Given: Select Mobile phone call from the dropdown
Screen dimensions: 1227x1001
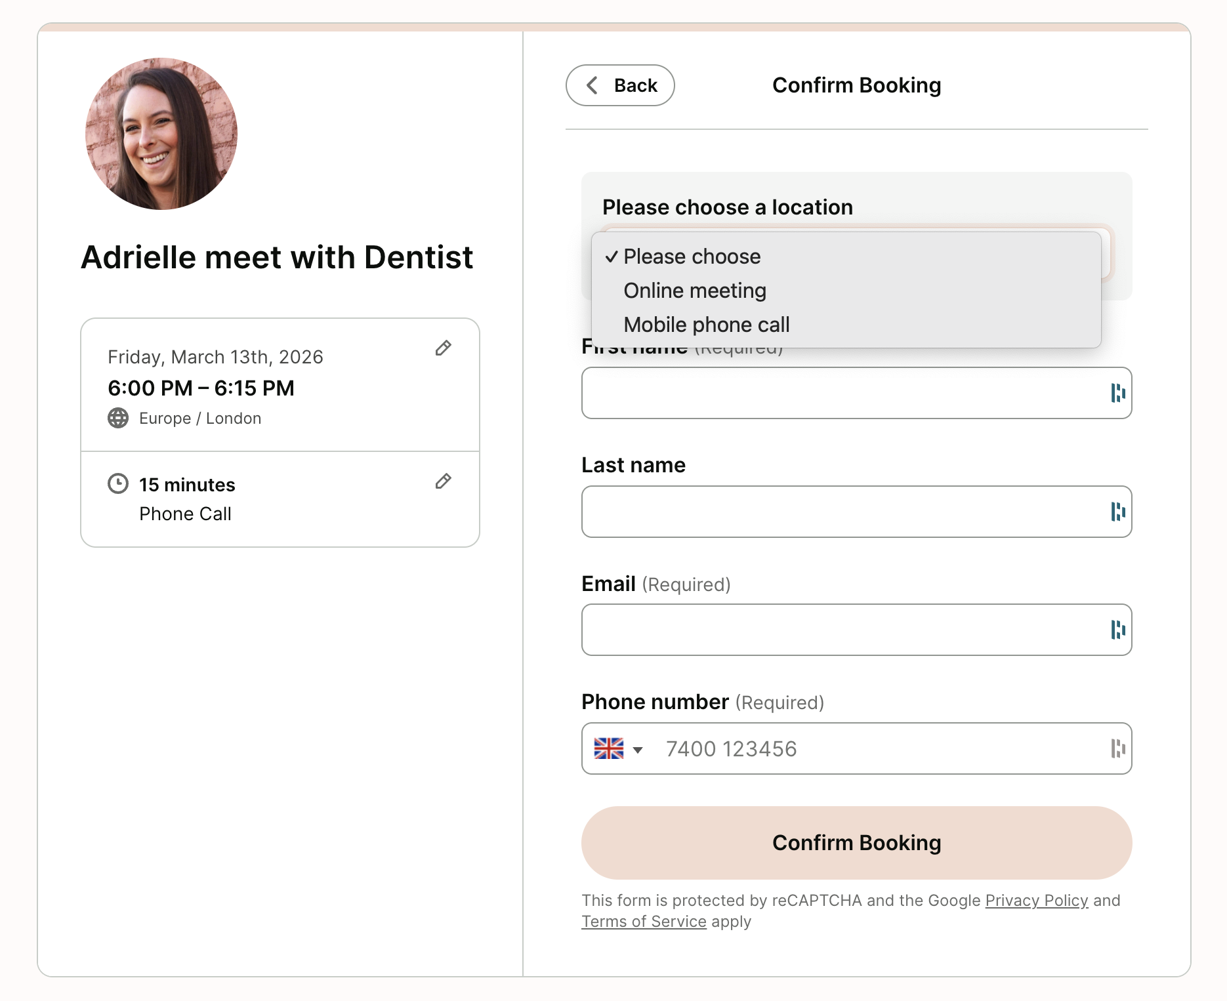Looking at the screenshot, I should click(705, 324).
